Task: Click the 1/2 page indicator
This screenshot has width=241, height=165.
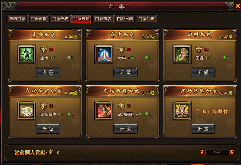Action: coord(217,152)
